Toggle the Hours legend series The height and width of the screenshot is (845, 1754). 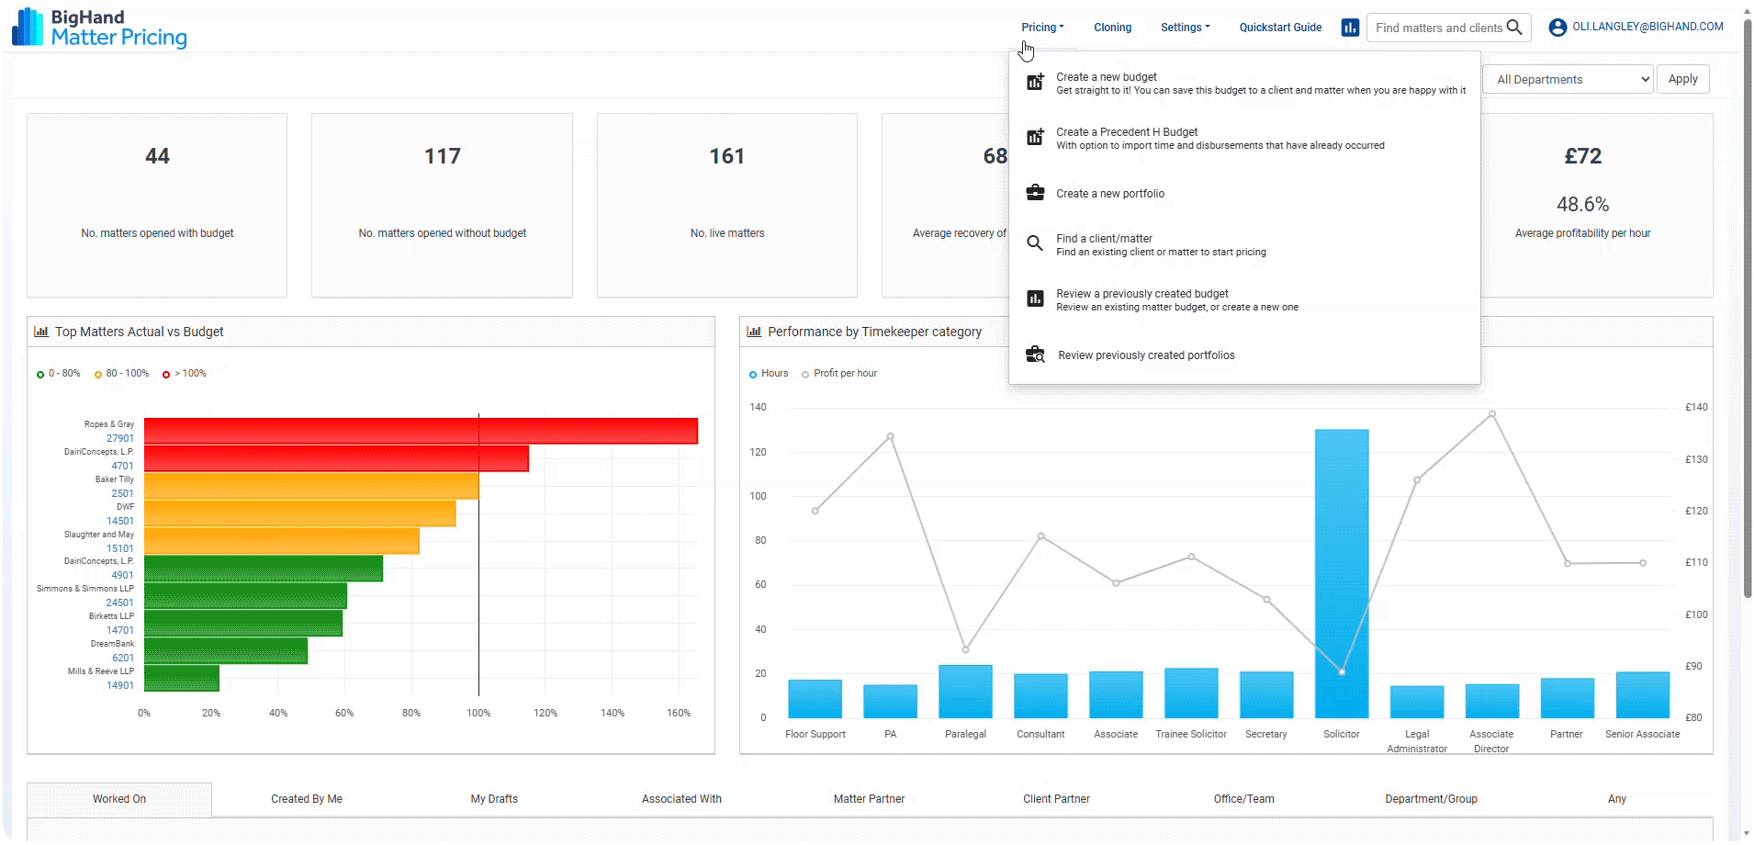[769, 374]
